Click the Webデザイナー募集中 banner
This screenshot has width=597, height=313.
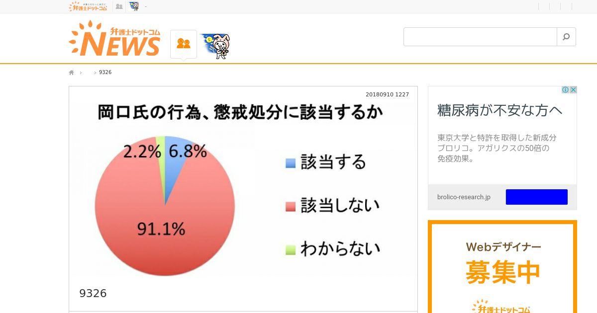coord(502,267)
